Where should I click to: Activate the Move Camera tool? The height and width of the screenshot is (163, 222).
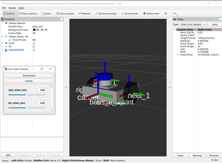(x=28, y=14)
